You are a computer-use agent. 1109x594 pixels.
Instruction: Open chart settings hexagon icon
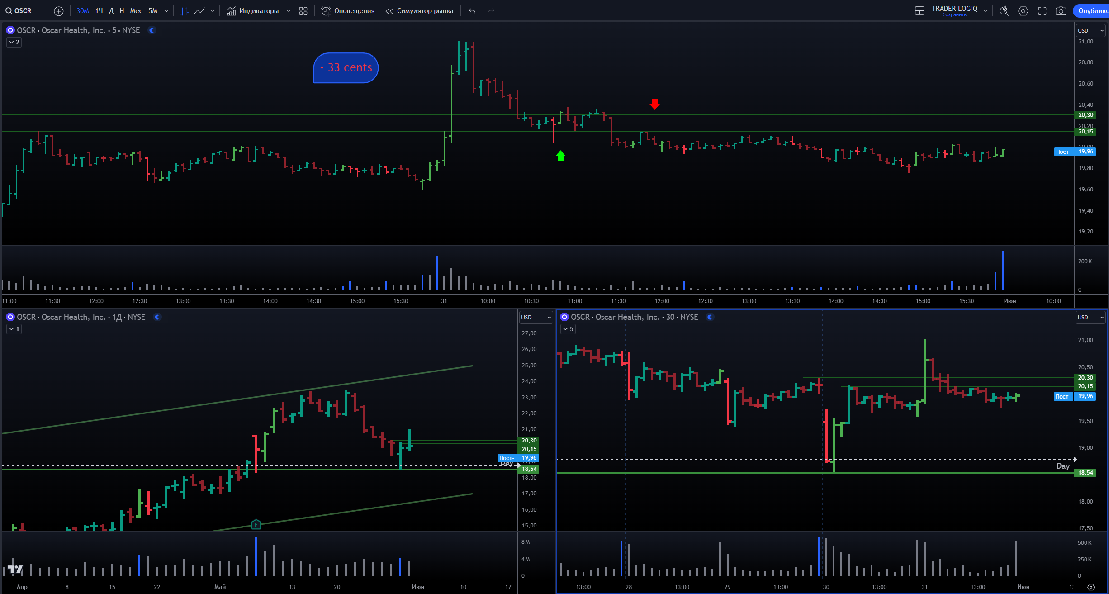click(x=1023, y=11)
